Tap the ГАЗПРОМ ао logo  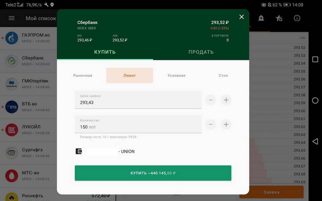coord(12,38)
